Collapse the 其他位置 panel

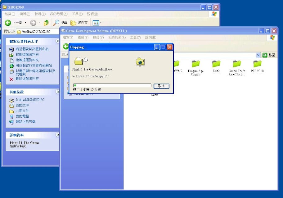[58, 92]
